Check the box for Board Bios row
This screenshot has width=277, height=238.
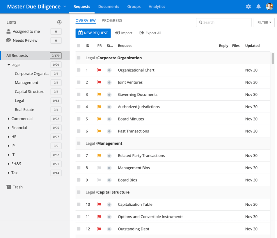(79, 180)
